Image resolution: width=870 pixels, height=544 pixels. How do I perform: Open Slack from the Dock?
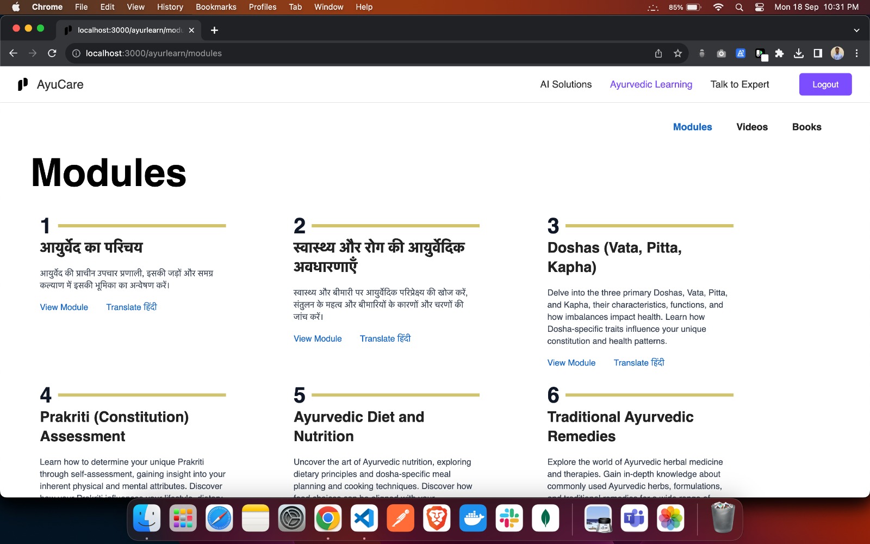click(x=509, y=518)
